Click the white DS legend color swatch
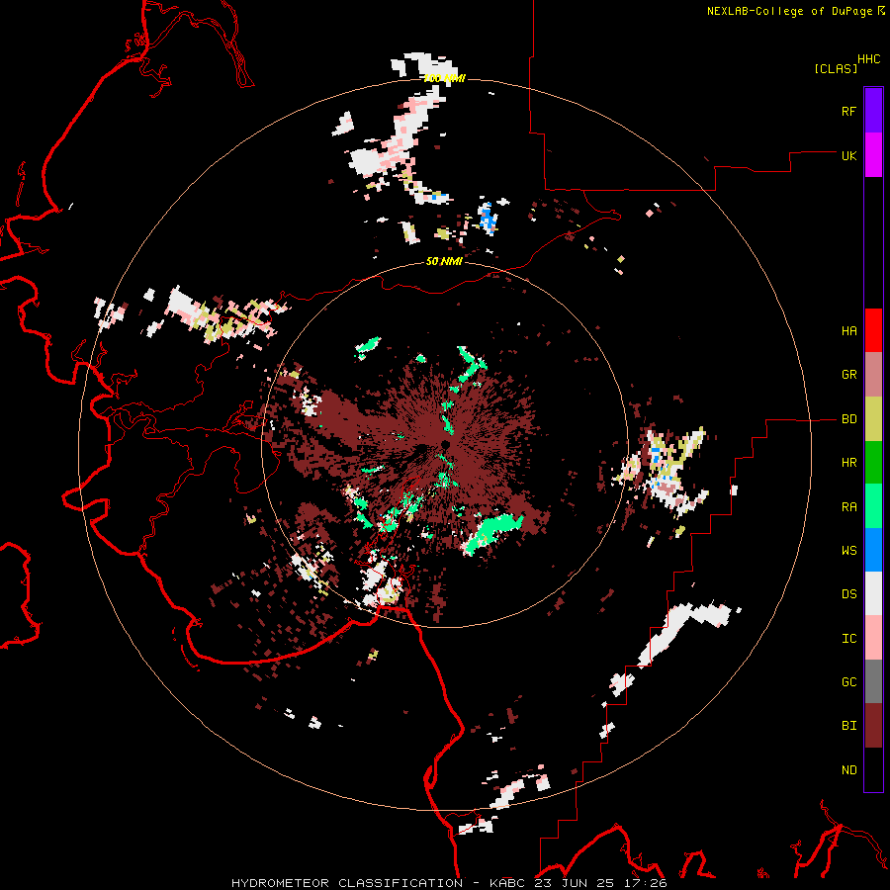This screenshot has width=890, height=890. coord(873,593)
